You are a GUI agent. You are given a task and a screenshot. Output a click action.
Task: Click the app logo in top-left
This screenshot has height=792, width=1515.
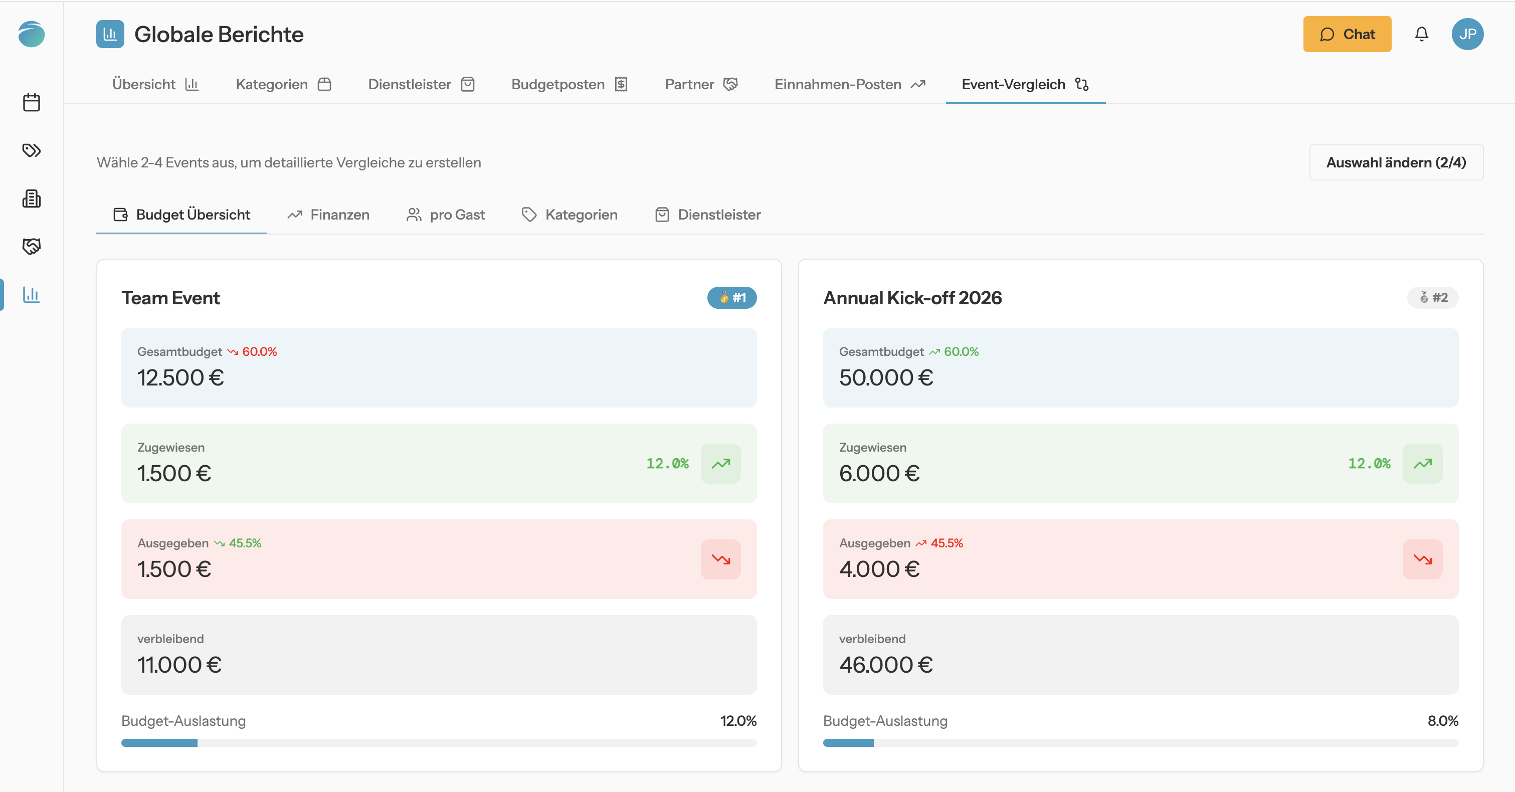point(31,34)
